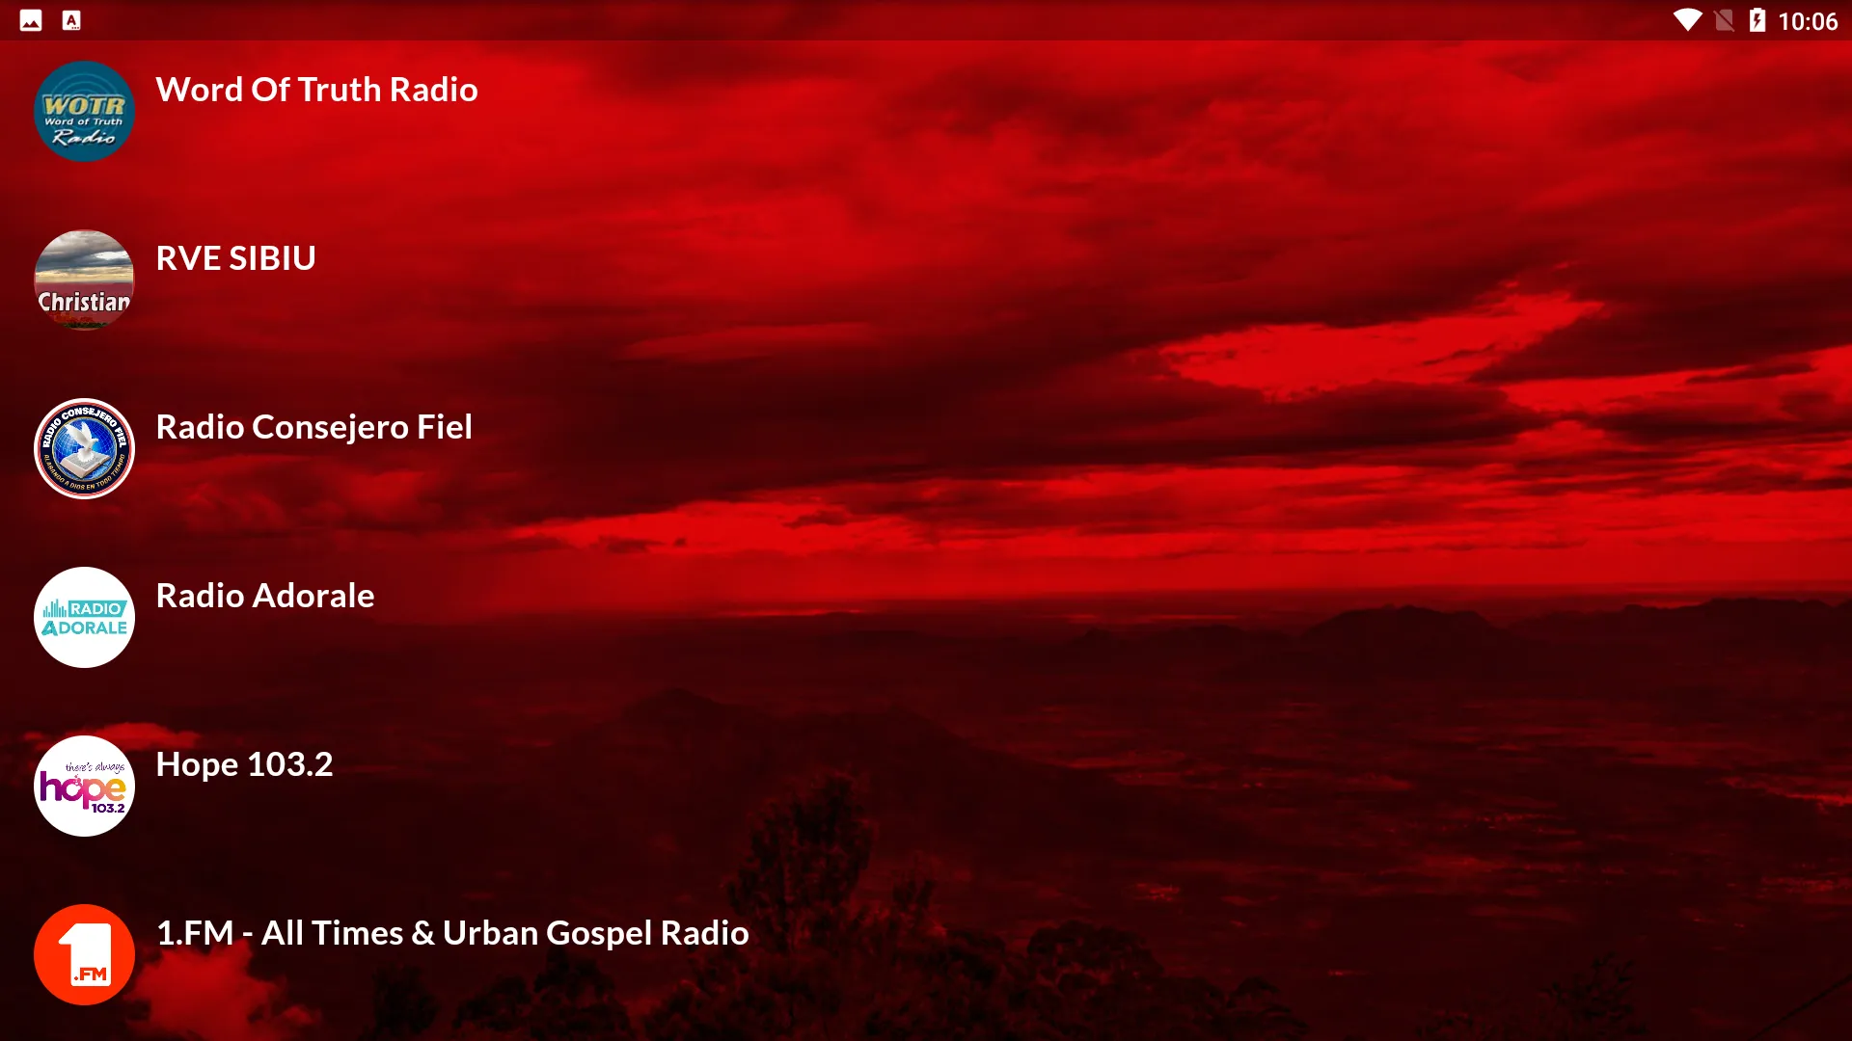This screenshot has height=1041, width=1852.
Task: Select 1.FM Urban Gospel Radio icon
Action: pyautogui.click(x=83, y=953)
